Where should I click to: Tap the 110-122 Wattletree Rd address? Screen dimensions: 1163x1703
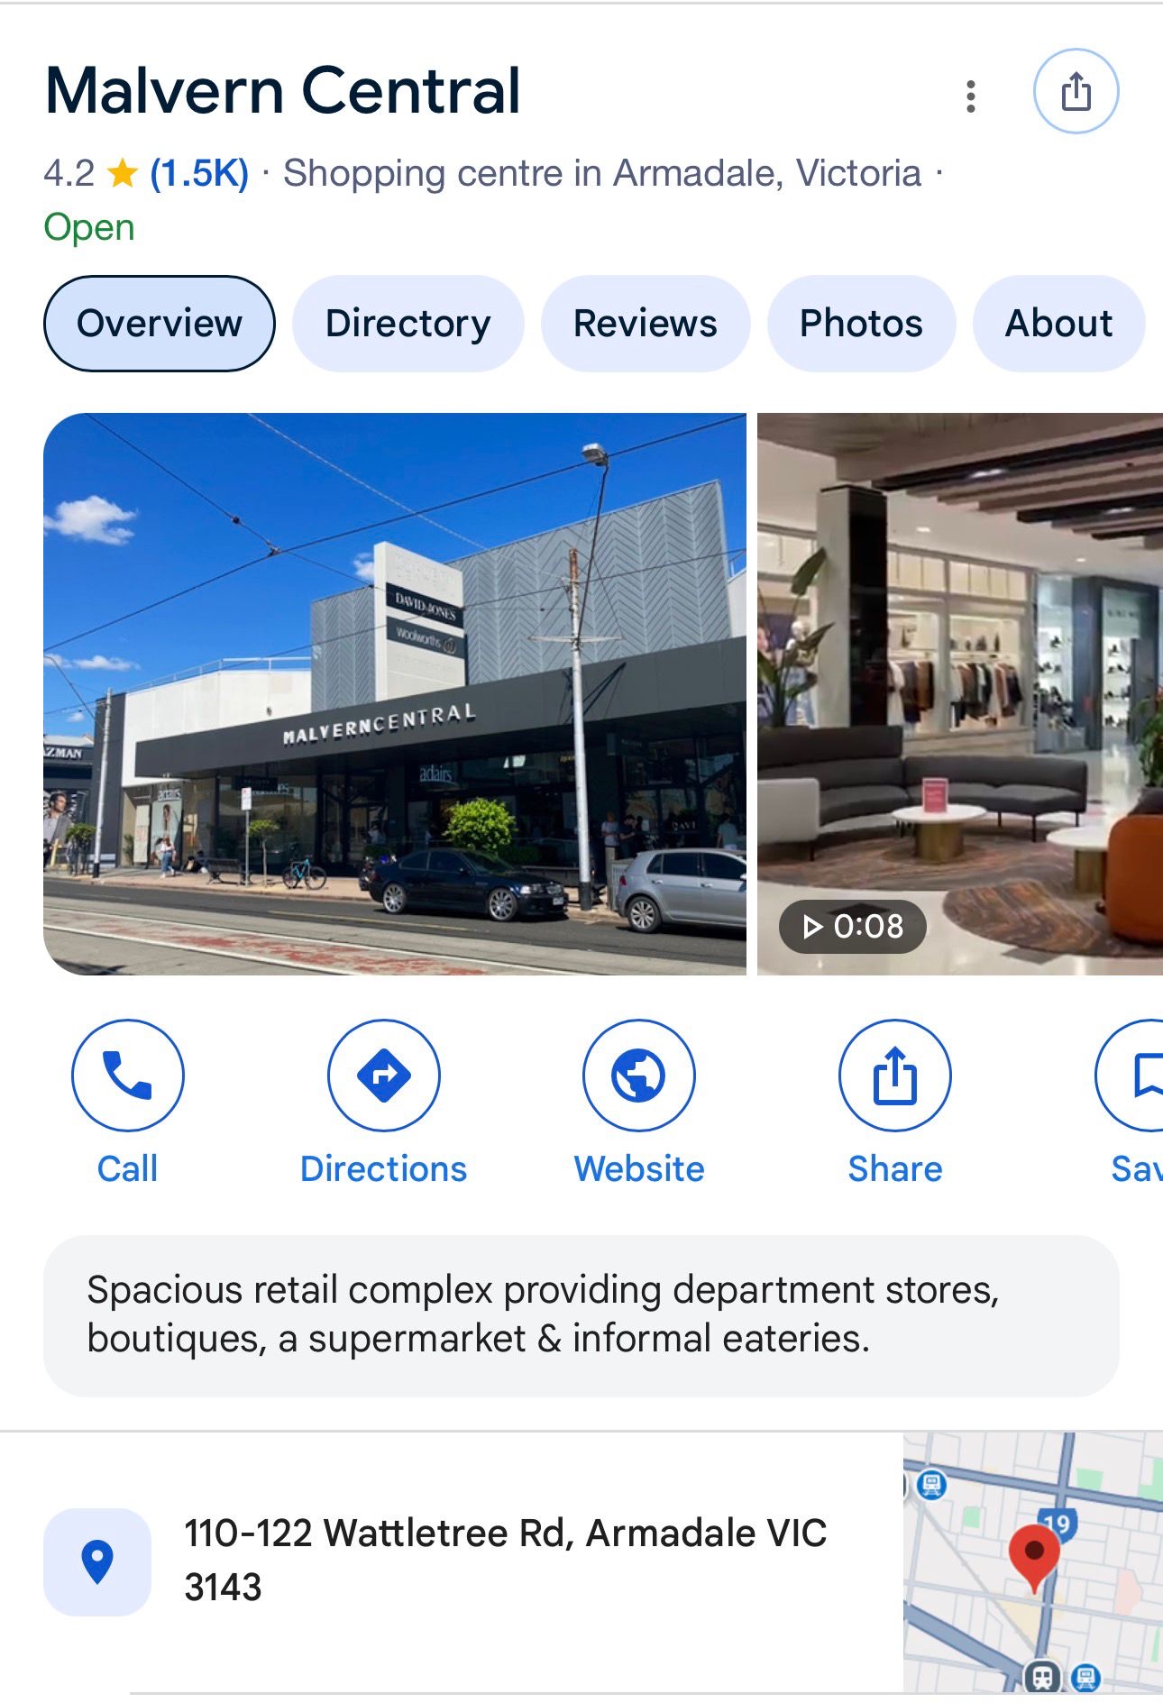pyautogui.click(x=505, y=1560)
